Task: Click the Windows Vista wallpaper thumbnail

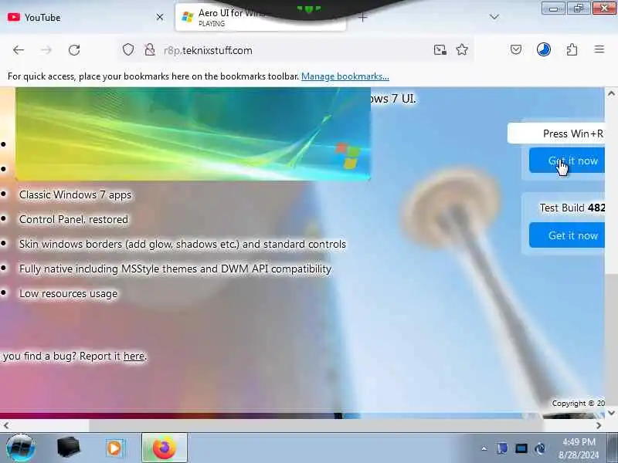Action: pos(192,133)
